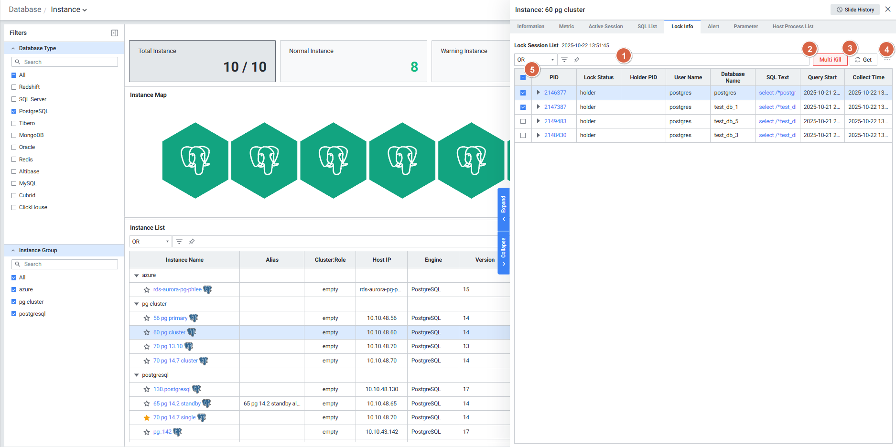Open the OR dropdown in Lock Session List
Image resolution: width=896 pixels, height=447 pixels.
pyautogui.click(x=535, y=60)
